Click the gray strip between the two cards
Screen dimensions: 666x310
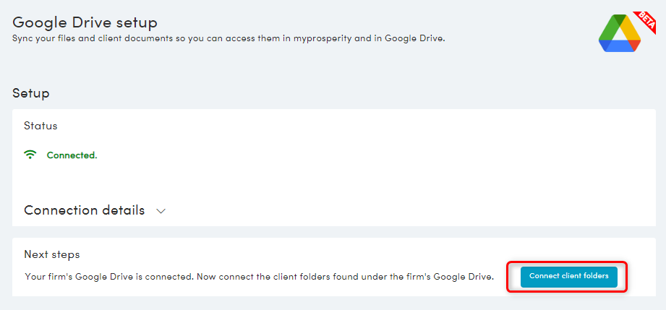pos(333,232)
